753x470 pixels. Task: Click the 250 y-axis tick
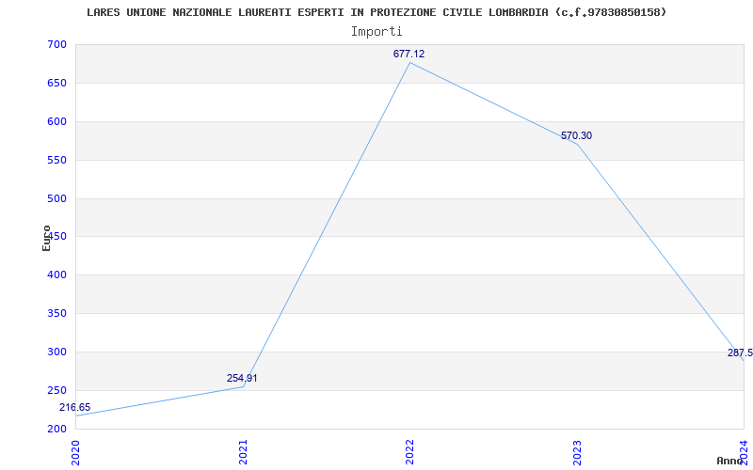pyautogui.click(x=56, y=390)
